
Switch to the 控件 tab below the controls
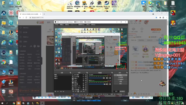(116, 91)
